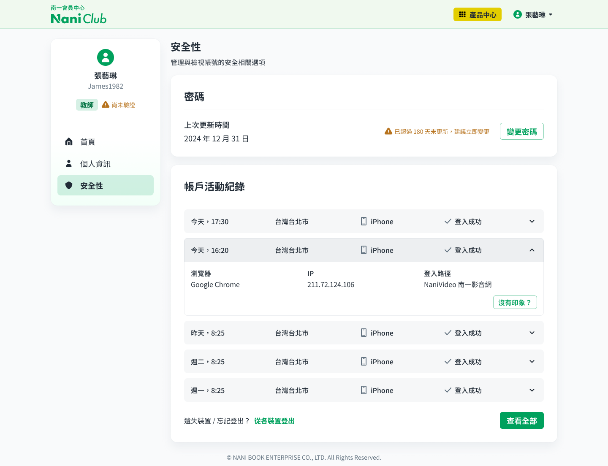Image resolution: width=608 pixels, height=466 pixels.
Task: Click the copyright footer text
Action: 304,457
